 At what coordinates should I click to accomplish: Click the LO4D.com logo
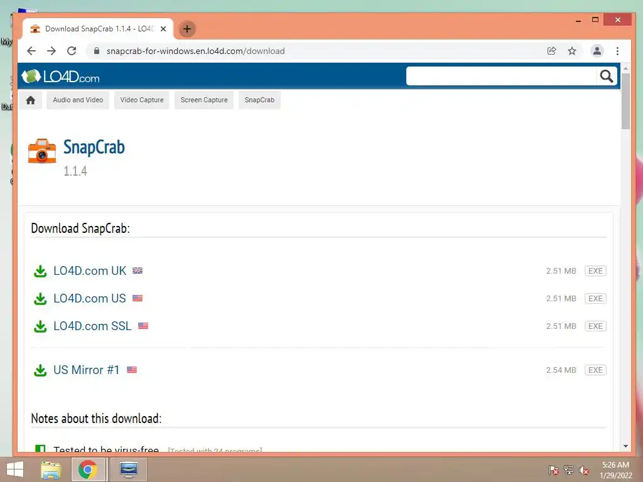[60, 76]
